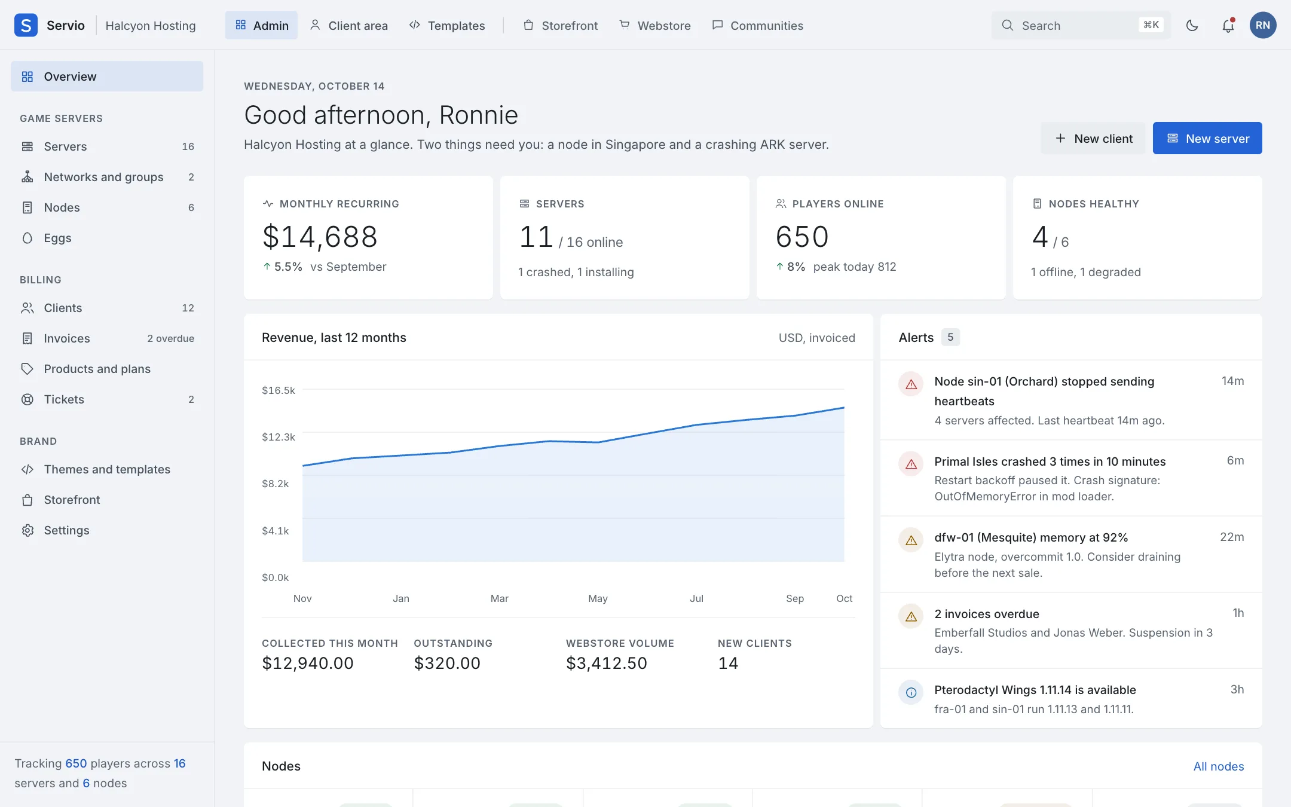Click the Servio logo icon
Image resolution: width=1291 pixels, height=807 pixels.
[26, 25]
